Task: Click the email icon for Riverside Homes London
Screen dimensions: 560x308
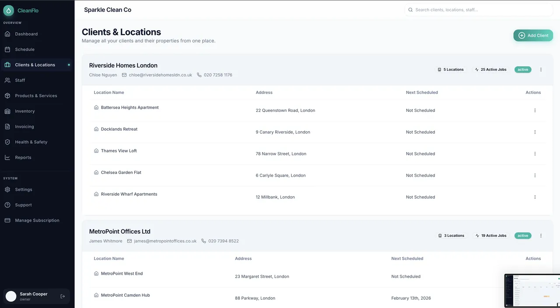Action: [124, 75]
